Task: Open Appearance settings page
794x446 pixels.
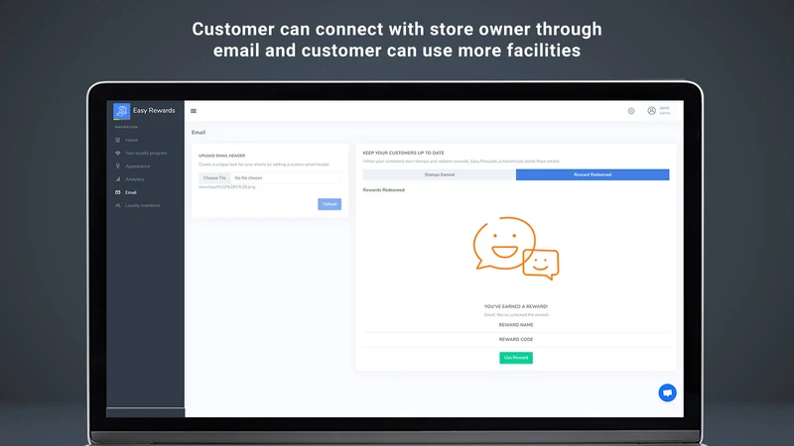Action: click(137, 167)
